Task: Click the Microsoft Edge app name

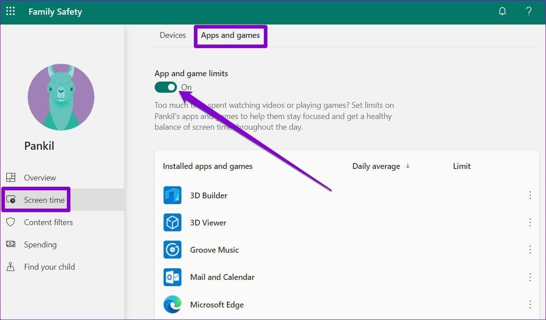Action: [217, 305]
